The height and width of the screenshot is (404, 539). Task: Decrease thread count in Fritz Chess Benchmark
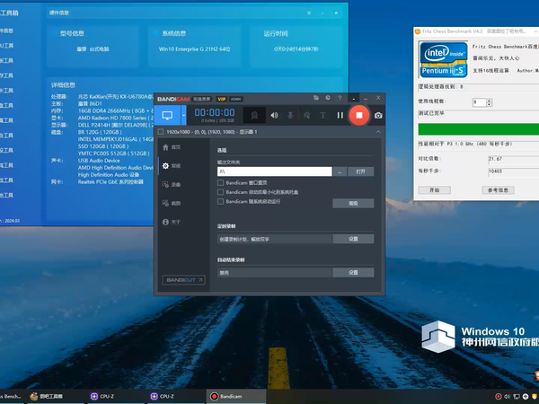(x=490, y=104)
